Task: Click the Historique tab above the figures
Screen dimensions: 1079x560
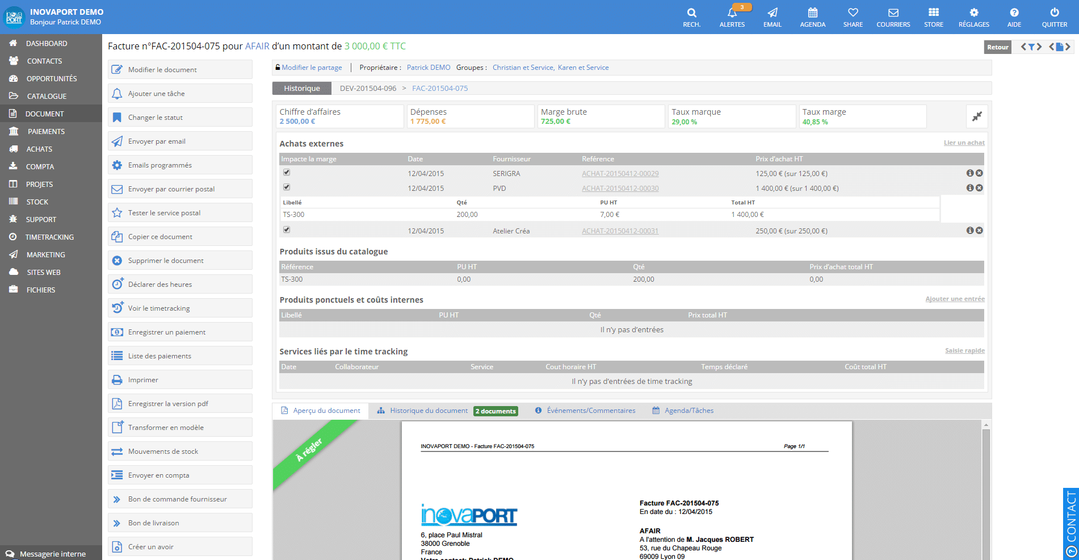Action: pyautogui.click(x=302, y=88)
